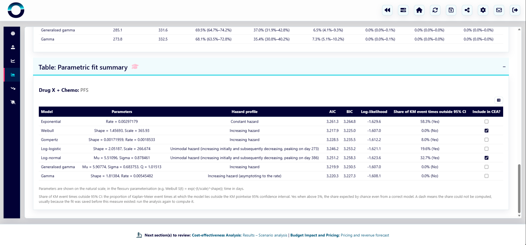Check Include in CEA for Log-logistic
This screenshot has width=526, height=245.
coord(486,149)
